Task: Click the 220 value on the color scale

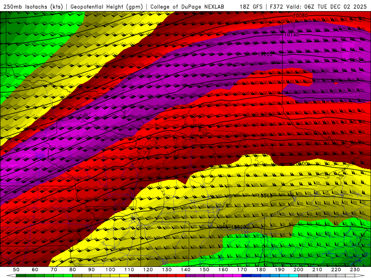Action: pos(336,270)
